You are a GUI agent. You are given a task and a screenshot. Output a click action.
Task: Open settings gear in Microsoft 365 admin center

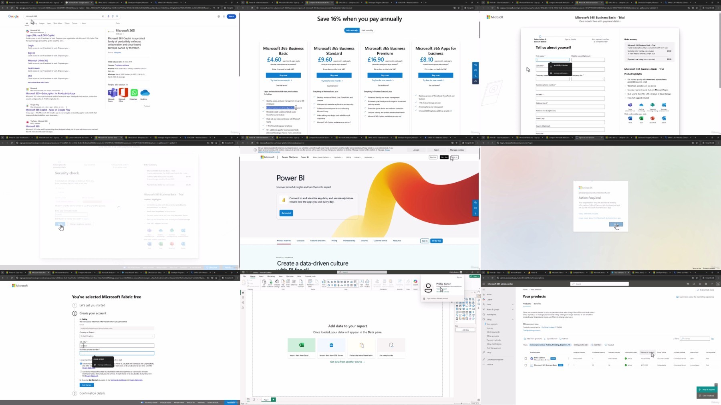(706, 284)
